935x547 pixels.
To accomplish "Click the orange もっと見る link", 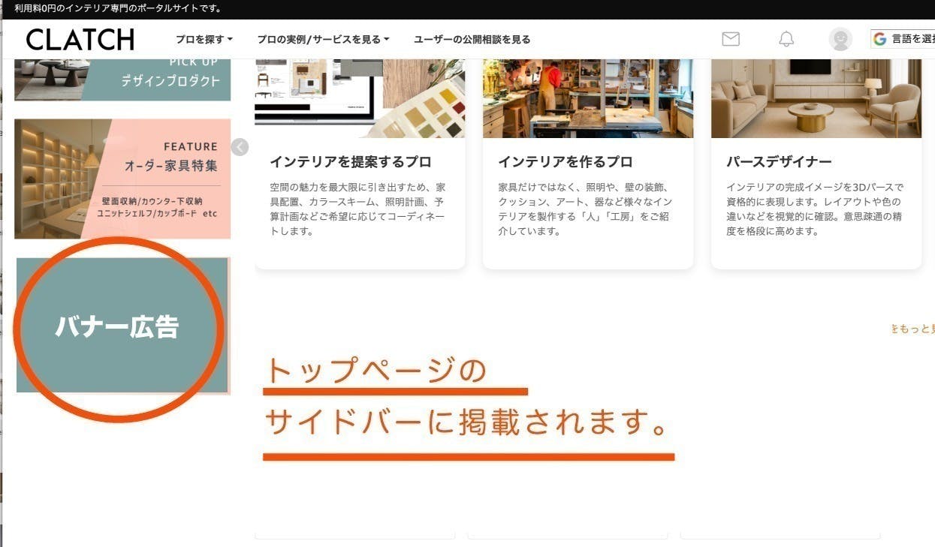I will 913,329.
